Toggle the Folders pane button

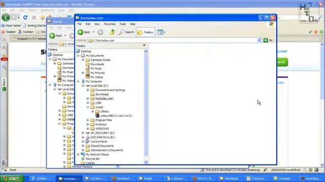tap(145, 32)
